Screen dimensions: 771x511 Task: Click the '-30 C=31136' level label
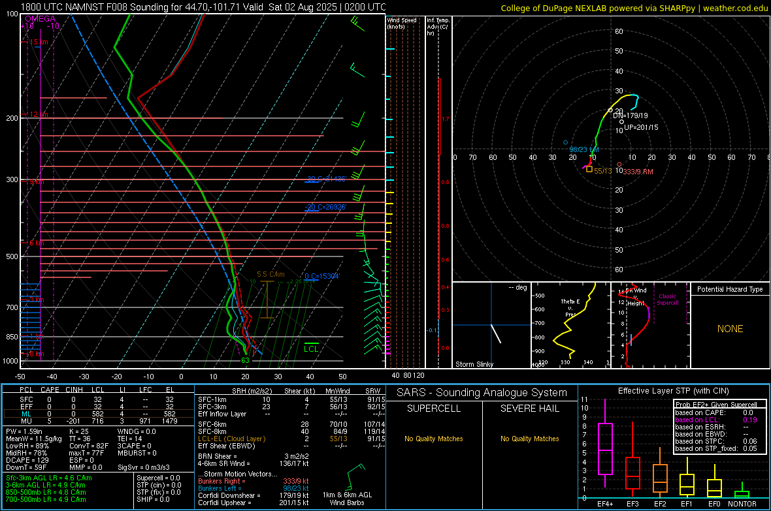(x=326, y=179)
